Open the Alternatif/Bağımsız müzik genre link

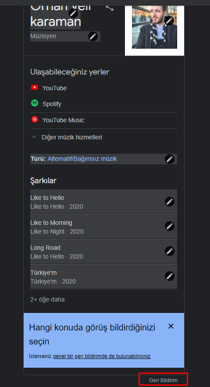(x=82, y=159)
